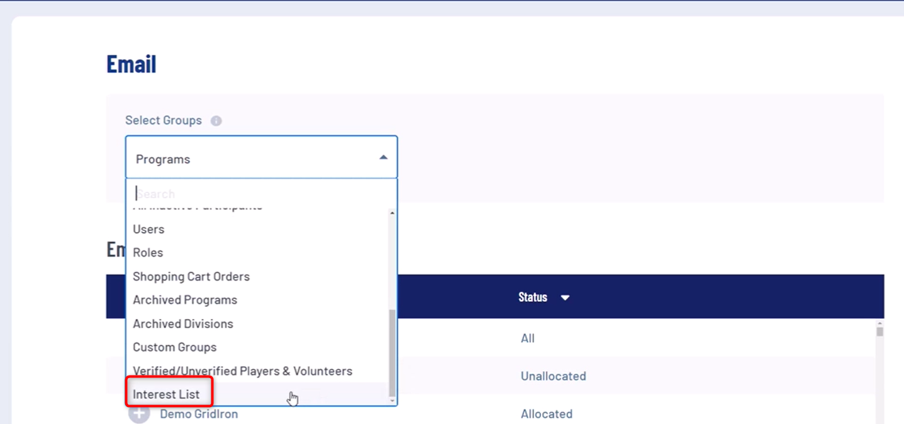
Task: Click the Programs select groups combo box
Action: 252,158
